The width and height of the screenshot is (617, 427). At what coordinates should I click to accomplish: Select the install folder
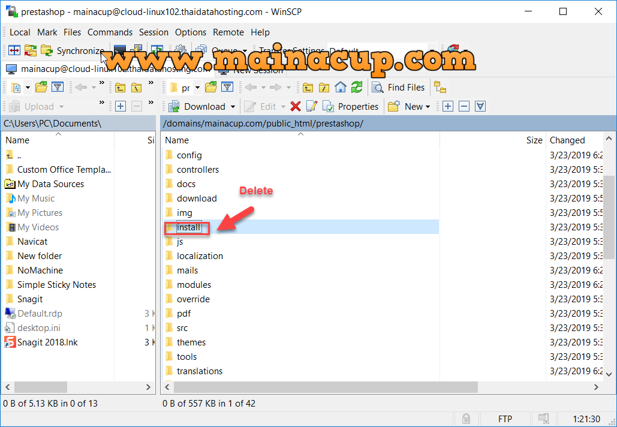188,227
